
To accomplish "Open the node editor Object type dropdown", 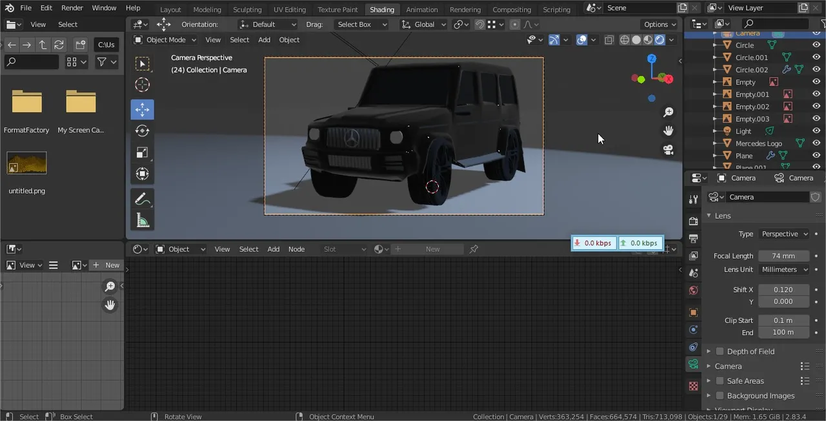I will click(181, 249).
